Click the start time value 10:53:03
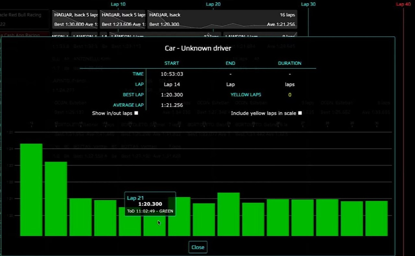 click(x=172, y=74)
